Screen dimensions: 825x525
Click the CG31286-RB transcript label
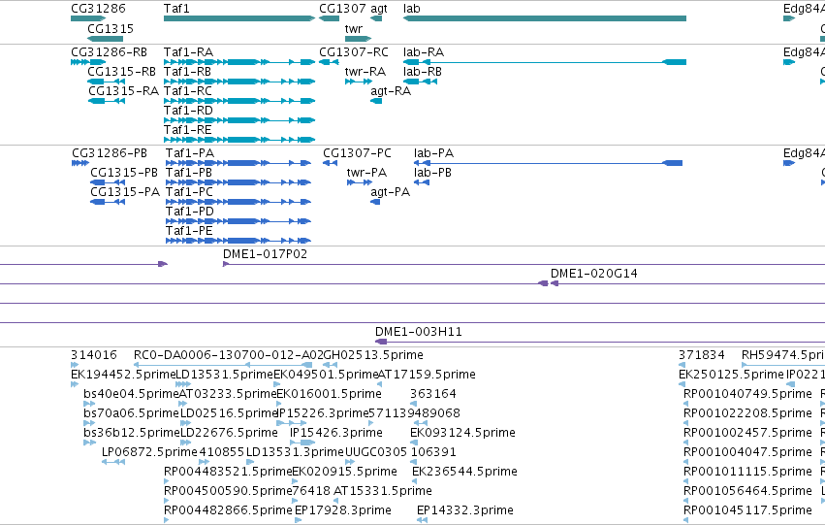click(x=109, y=52)
